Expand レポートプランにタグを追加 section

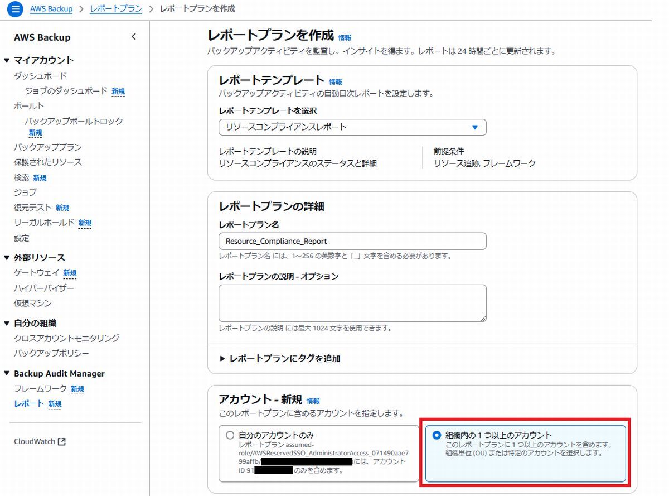[279, 359]
